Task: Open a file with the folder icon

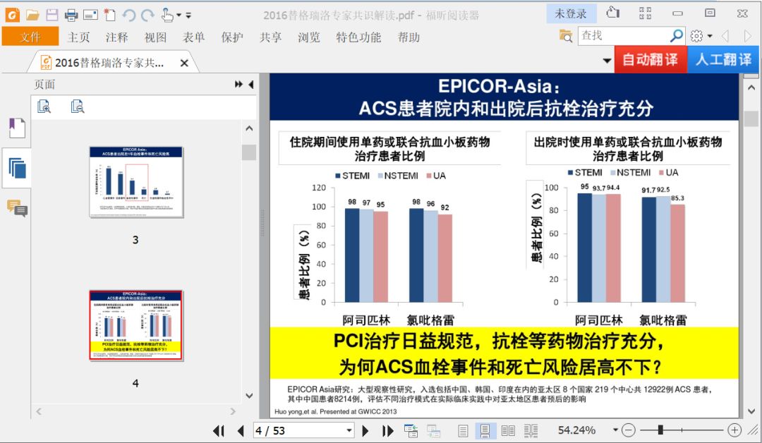Action: tap(32, 15)
